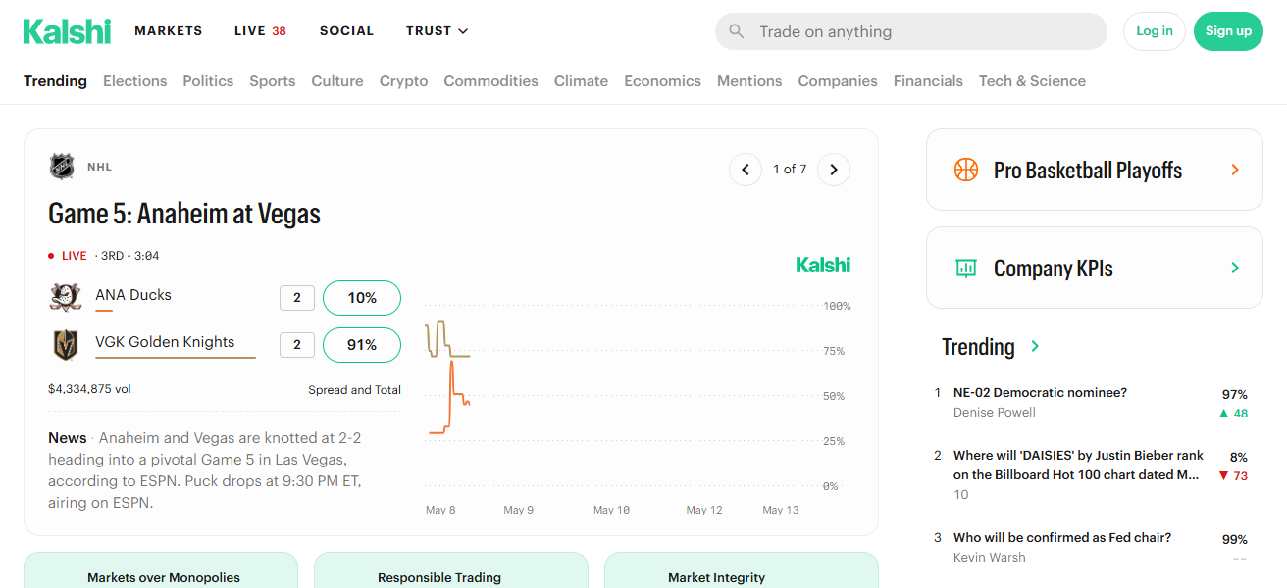Screen dimensions: 1287x588
Task: Click the LIVE game status label
Action: tap(75, 256)
